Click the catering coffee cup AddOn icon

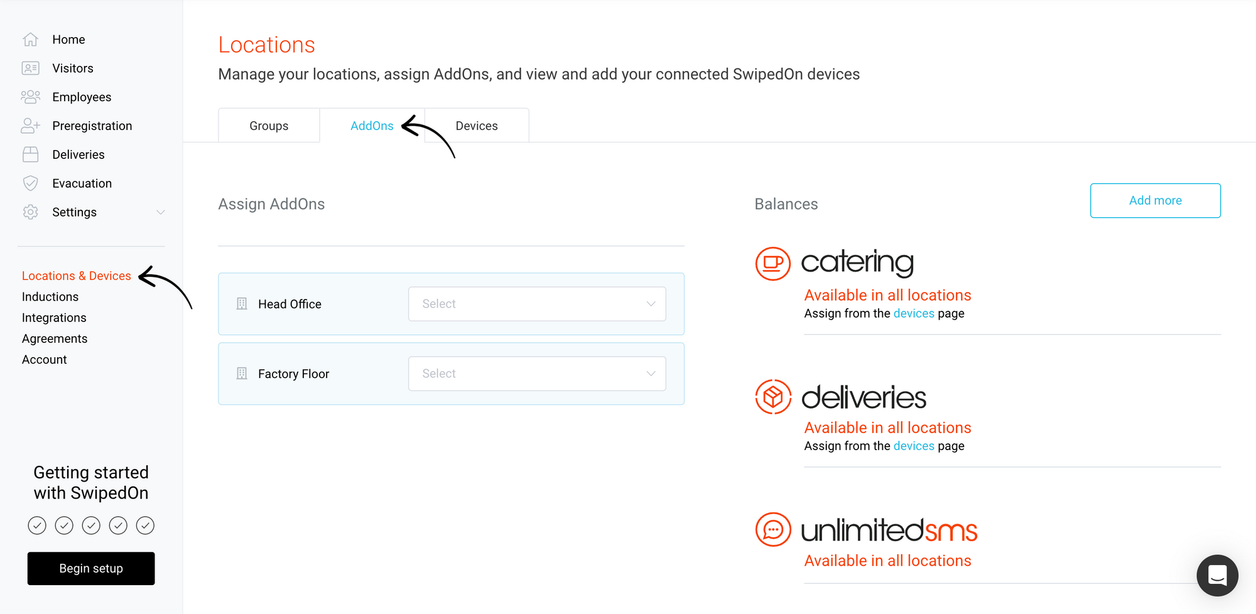pyautogui.click(x=772, y=263)
